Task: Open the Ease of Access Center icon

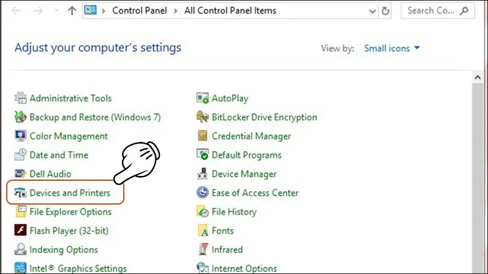Action: (203, 193)
